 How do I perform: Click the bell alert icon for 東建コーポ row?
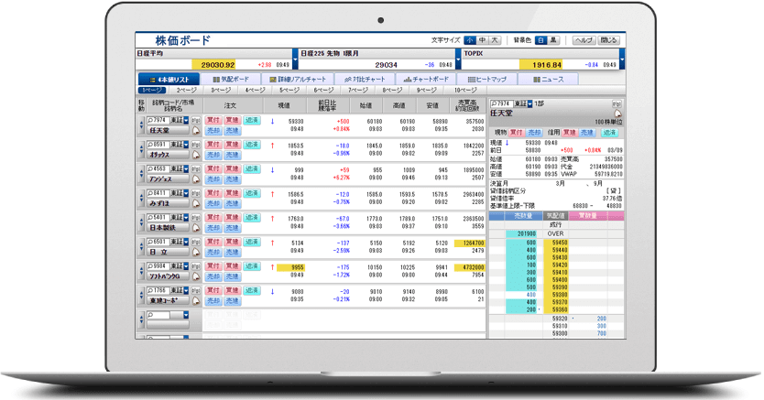pos(196,301)
